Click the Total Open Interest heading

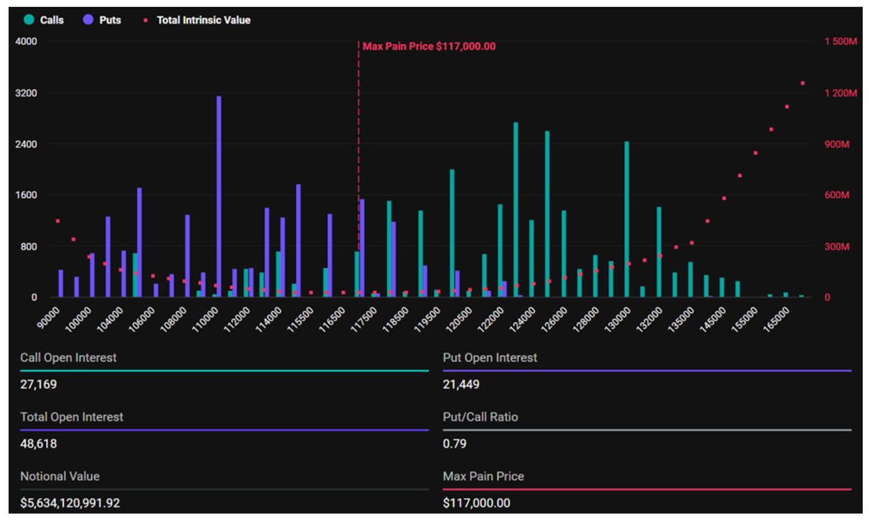(x=72, y=417)
